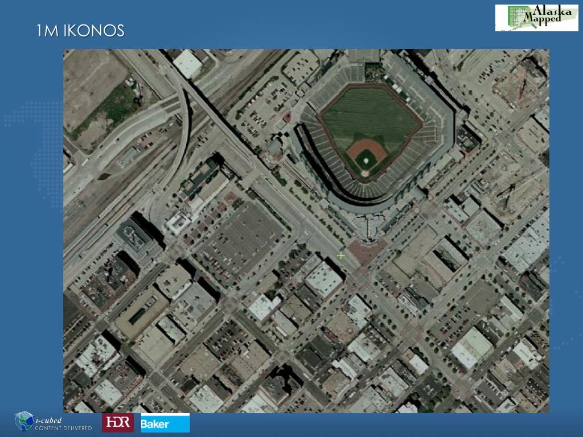Open the HDR logo
This screenshot has width=583, height=437.
coord(118,423)
